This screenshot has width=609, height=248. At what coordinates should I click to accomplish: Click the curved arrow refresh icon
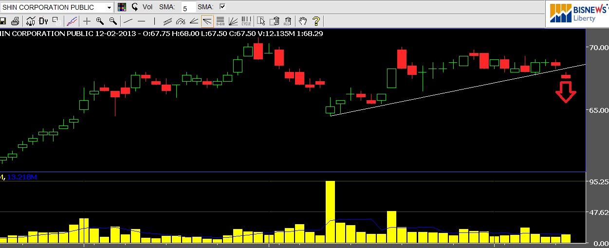pyautogui.click(x=134, y=7)
